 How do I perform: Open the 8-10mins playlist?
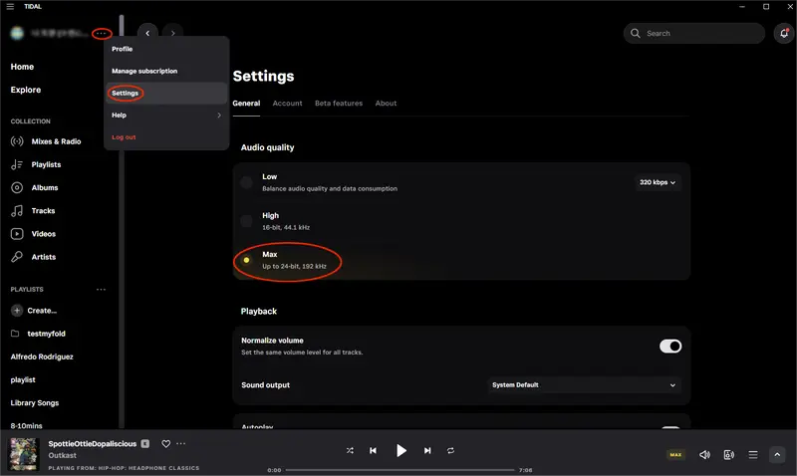click(27, 425)
